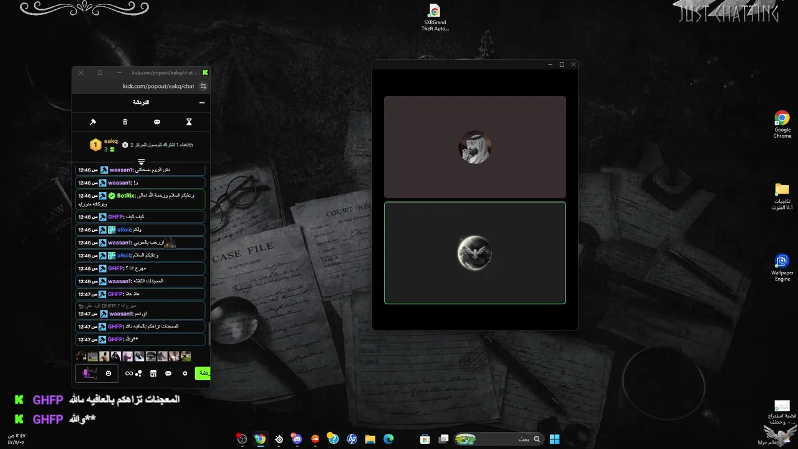Image resolution: width=798 pixels, height=449 pixels.
Task: Open the document file icon on desktop
Action: coord(782,412)
